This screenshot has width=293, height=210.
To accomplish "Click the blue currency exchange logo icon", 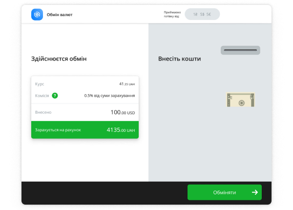I will (37, 15).
